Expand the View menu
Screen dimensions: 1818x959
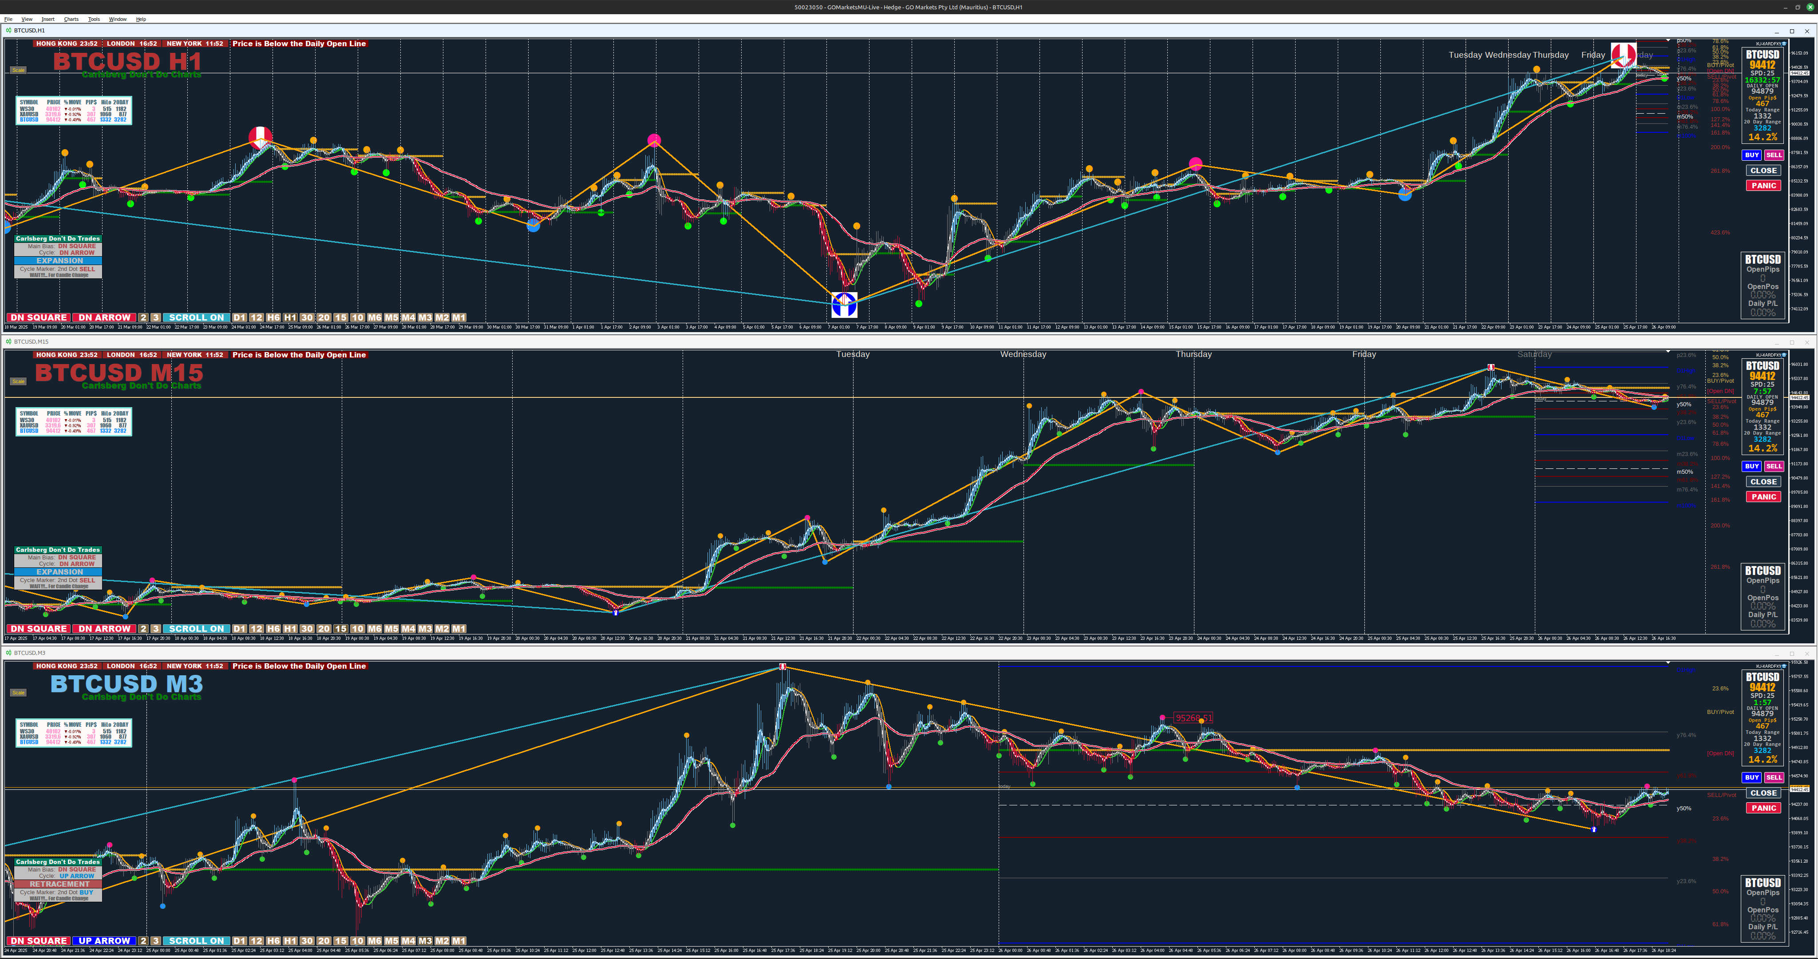(27, 19)
